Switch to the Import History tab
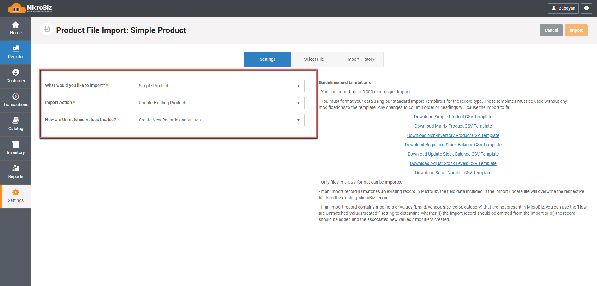 coord(360,59)
